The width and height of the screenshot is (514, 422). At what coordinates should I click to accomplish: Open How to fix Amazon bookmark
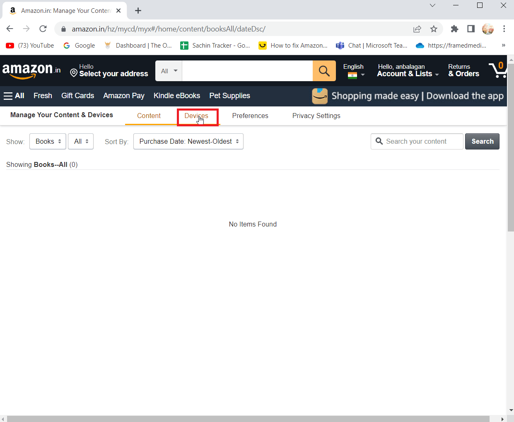[x=293, y=46]
